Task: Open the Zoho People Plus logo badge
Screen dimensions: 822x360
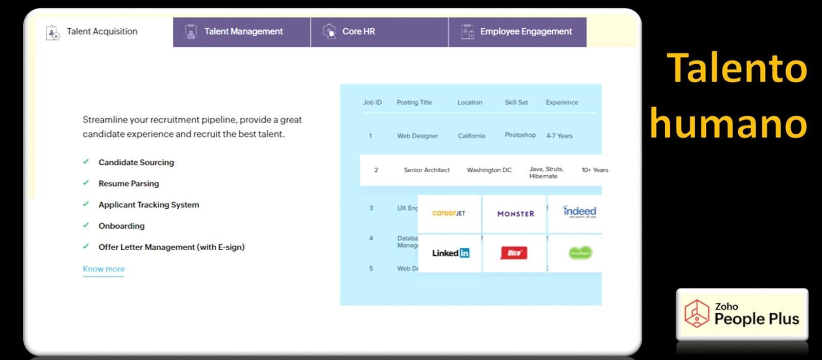Action: pos(742,314)
